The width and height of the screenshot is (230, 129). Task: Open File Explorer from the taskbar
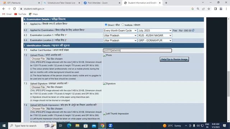pyautogui.click(x=78, y=126)
